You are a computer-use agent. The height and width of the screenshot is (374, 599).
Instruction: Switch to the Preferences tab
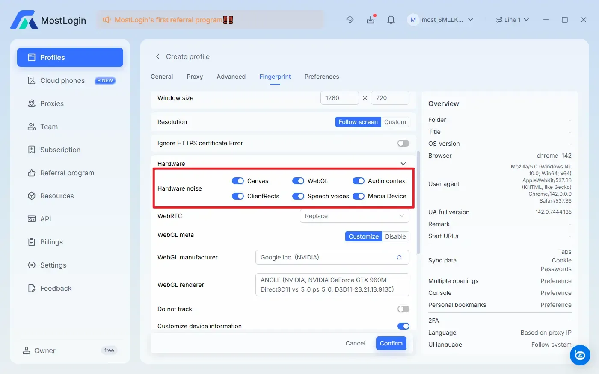(322, 77)
